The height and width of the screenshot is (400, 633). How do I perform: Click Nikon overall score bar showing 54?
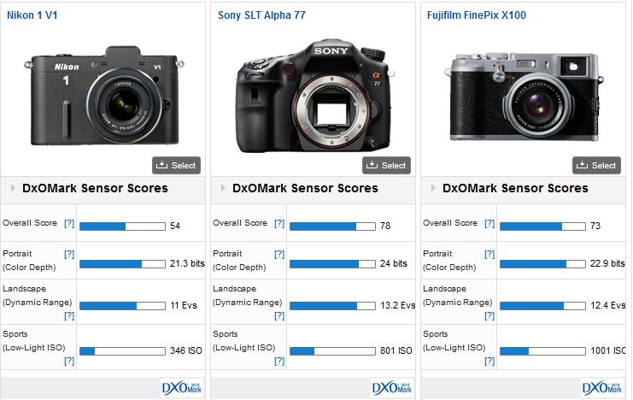tap(122, 226)
